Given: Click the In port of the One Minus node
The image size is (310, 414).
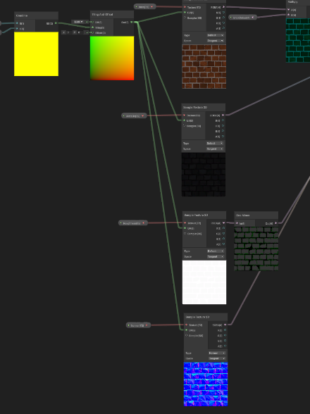Looking at the screenshot, I should (237, 223).
